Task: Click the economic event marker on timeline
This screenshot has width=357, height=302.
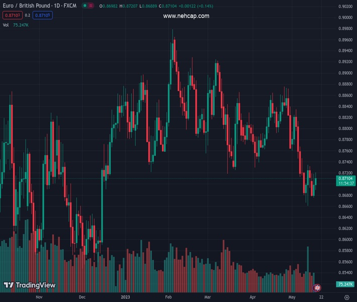Action: 317,288
